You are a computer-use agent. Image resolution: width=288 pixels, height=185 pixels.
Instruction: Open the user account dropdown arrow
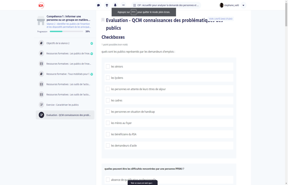tap(243, 5)
